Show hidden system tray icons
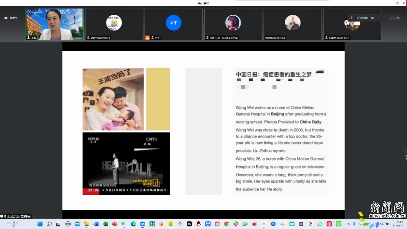The width and height of the screenshot is (407, 229). (x=348, y=224)
